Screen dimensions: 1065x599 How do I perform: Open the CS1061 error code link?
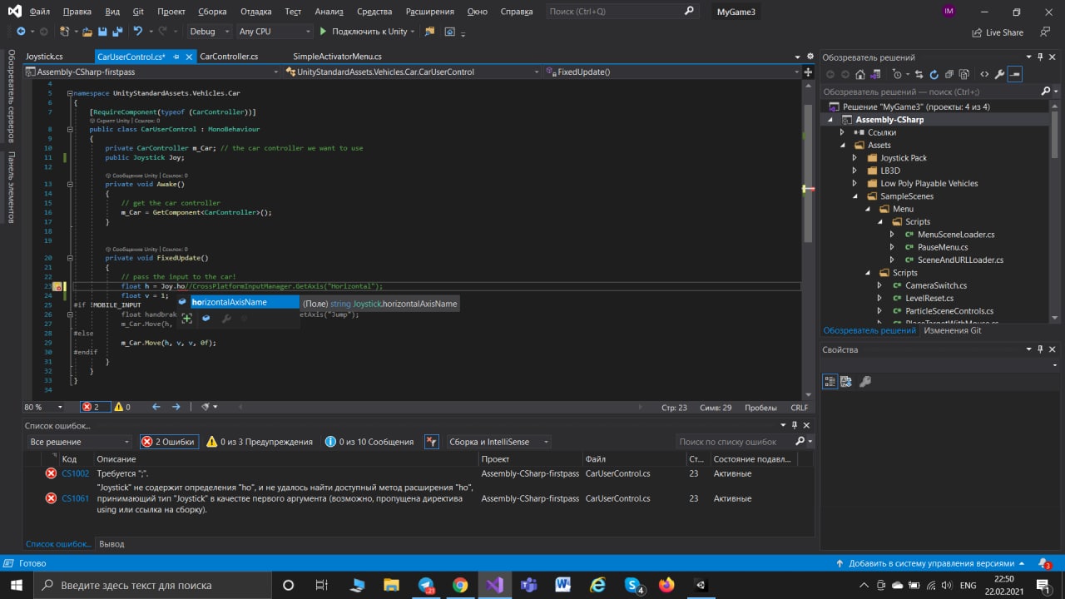point(75,498)
